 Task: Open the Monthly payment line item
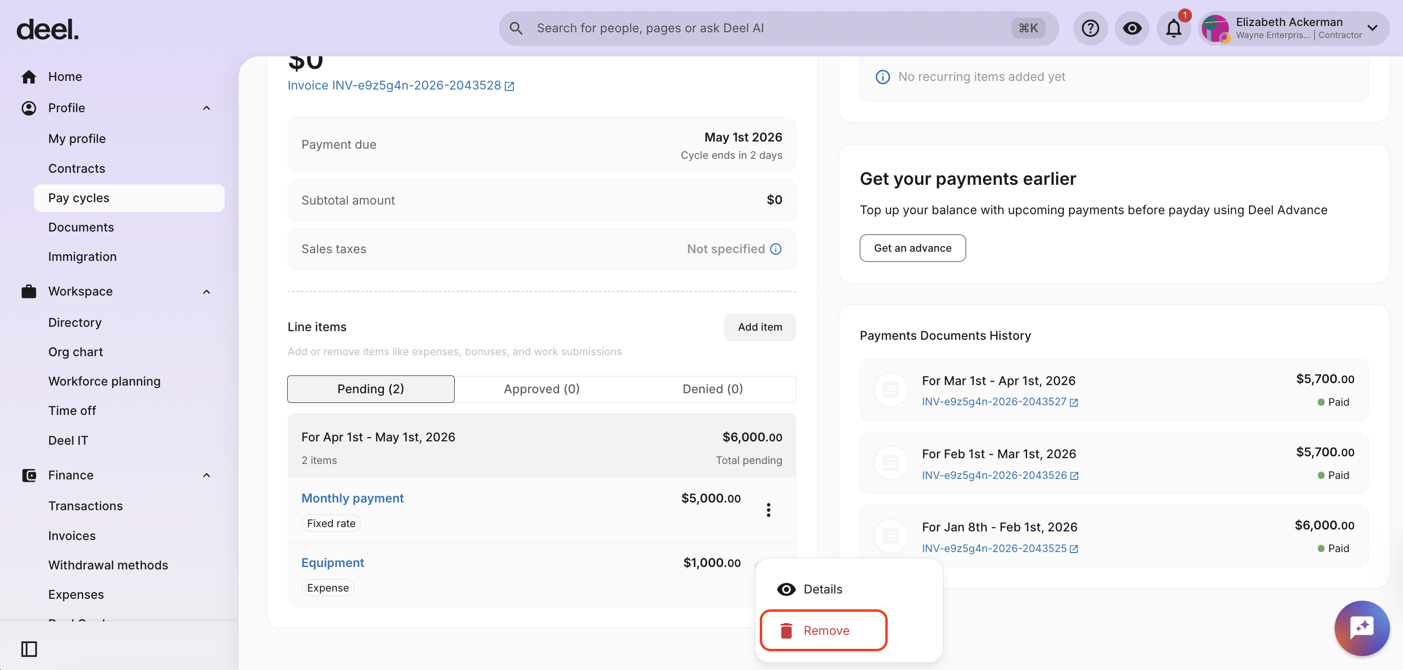click(x=352, y=499)
